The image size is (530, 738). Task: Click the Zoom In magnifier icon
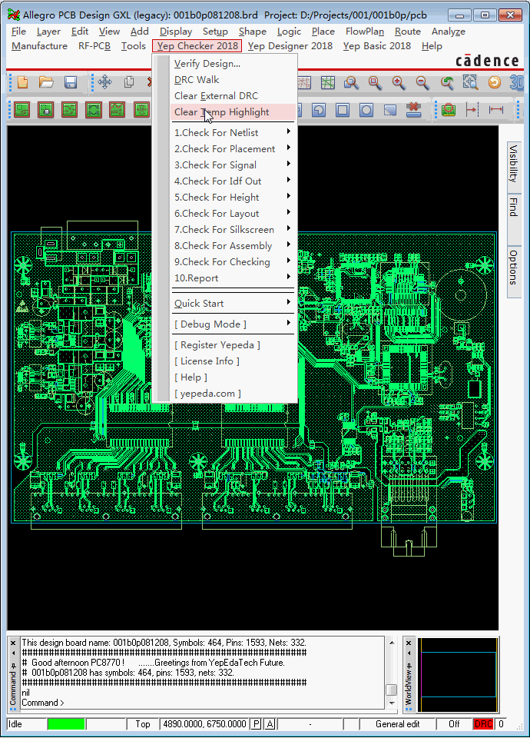(399, 82)
